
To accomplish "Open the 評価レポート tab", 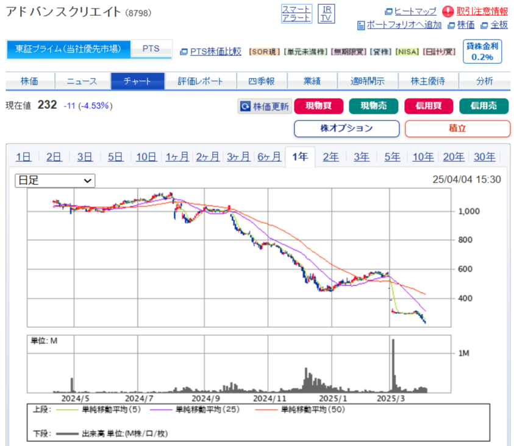I will [x=200, y=81].
